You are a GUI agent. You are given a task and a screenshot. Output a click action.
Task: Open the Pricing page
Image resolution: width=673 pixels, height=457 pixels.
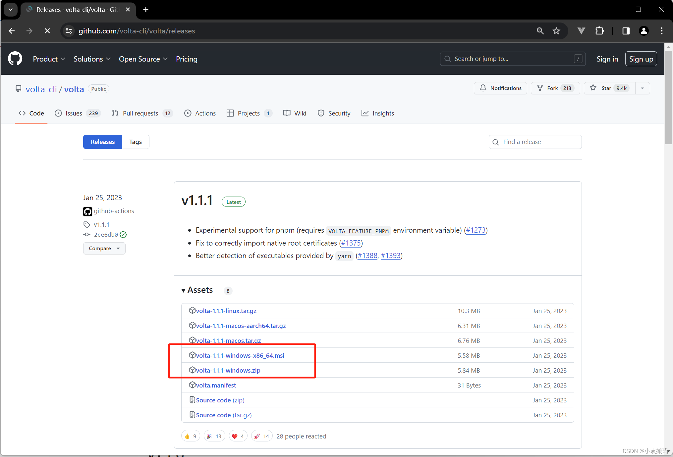pos(187,59)
